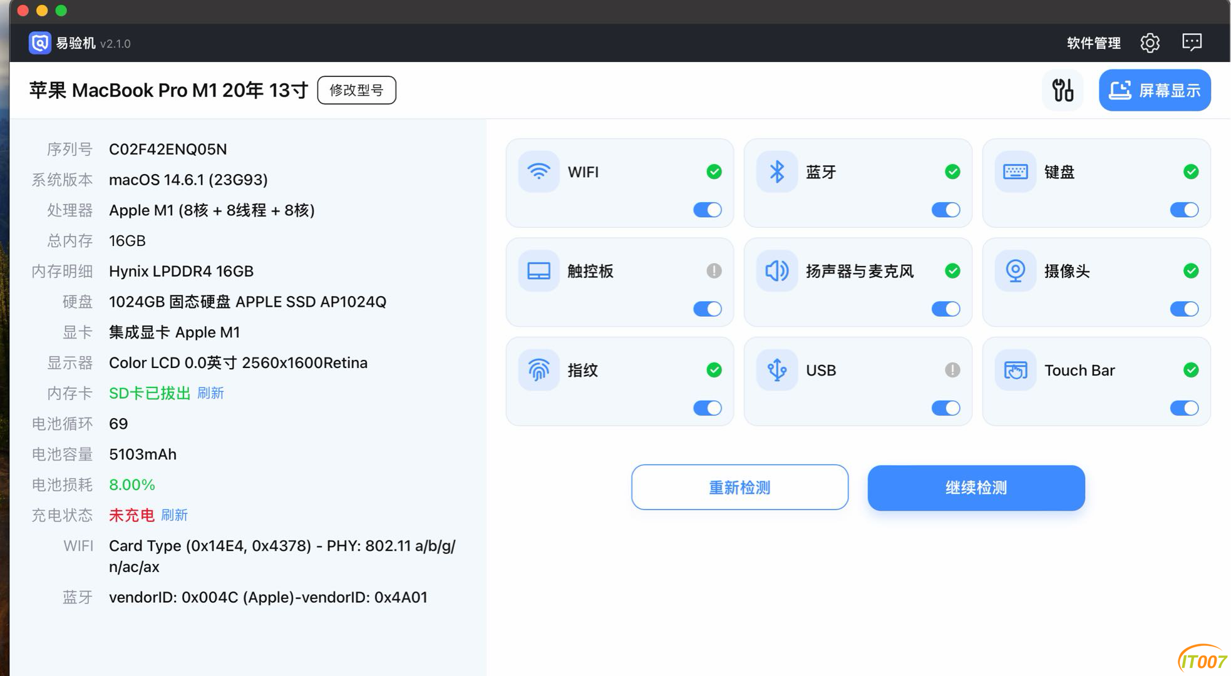
Task: Open 软件管理 menu
Action: pyautogui.click(x=1093, y=43)
